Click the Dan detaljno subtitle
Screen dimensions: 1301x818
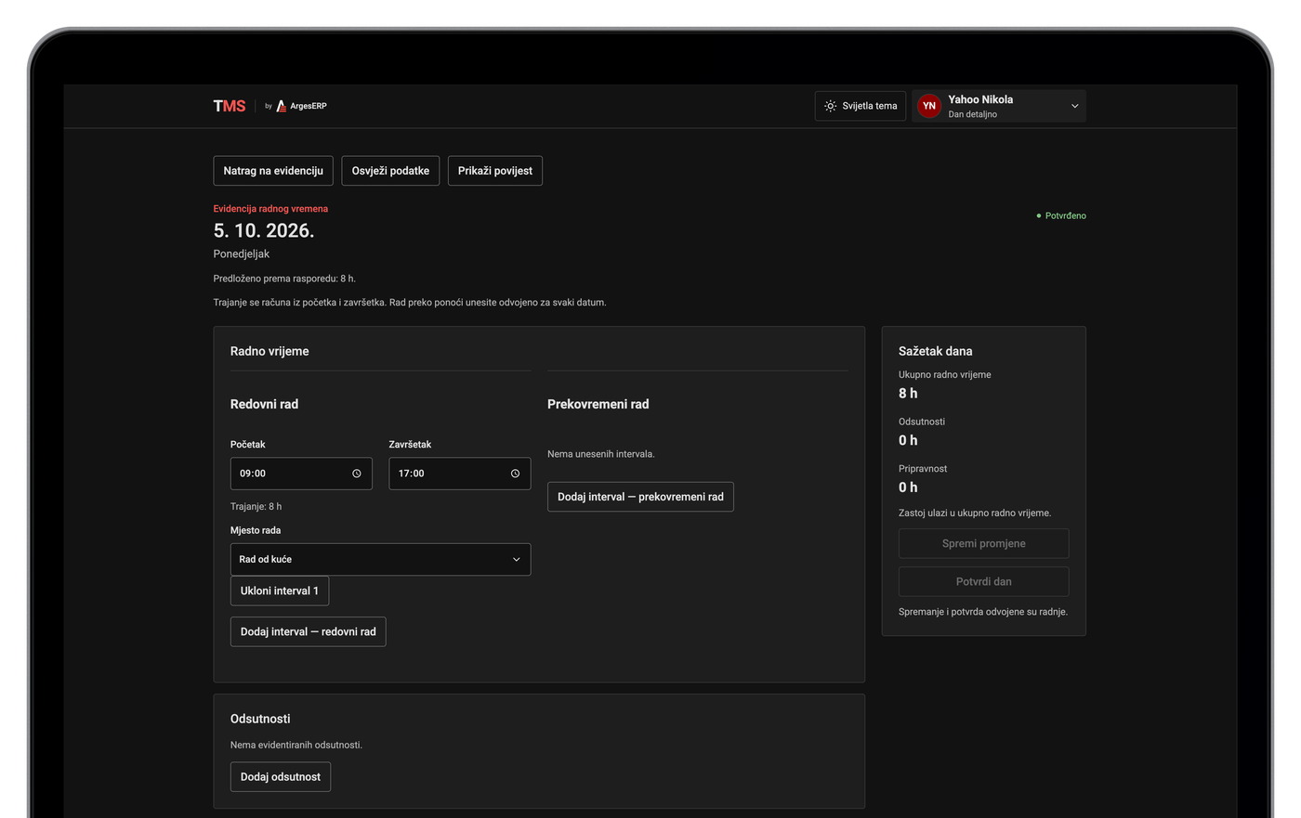click(972, 114)
